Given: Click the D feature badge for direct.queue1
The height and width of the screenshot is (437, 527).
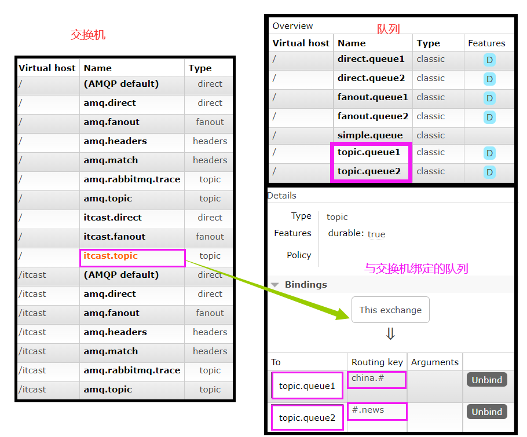Looking at the screenshot, I should (x=489, y=60).
